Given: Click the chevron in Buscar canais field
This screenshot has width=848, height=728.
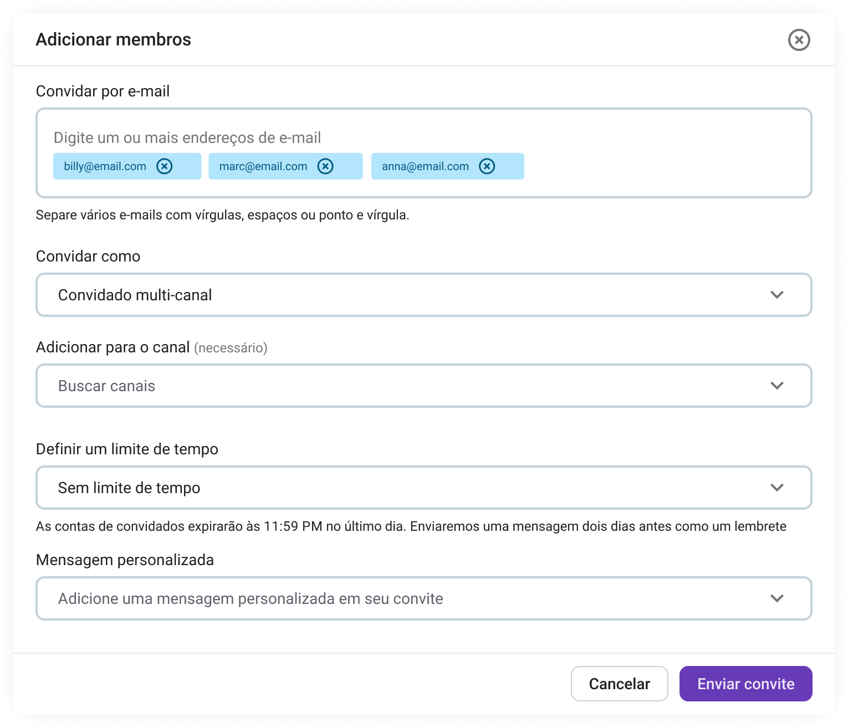Looking at the screenshot, I should tap(777, 386).
